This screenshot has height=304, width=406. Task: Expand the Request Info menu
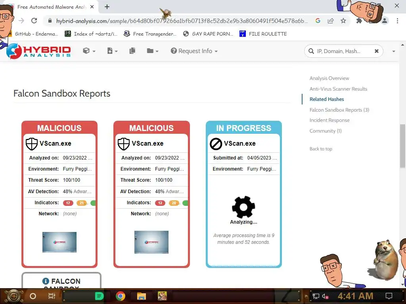[x=194, y=51]
